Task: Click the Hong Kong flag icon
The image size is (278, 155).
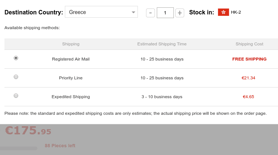Action: pos(224,12)
